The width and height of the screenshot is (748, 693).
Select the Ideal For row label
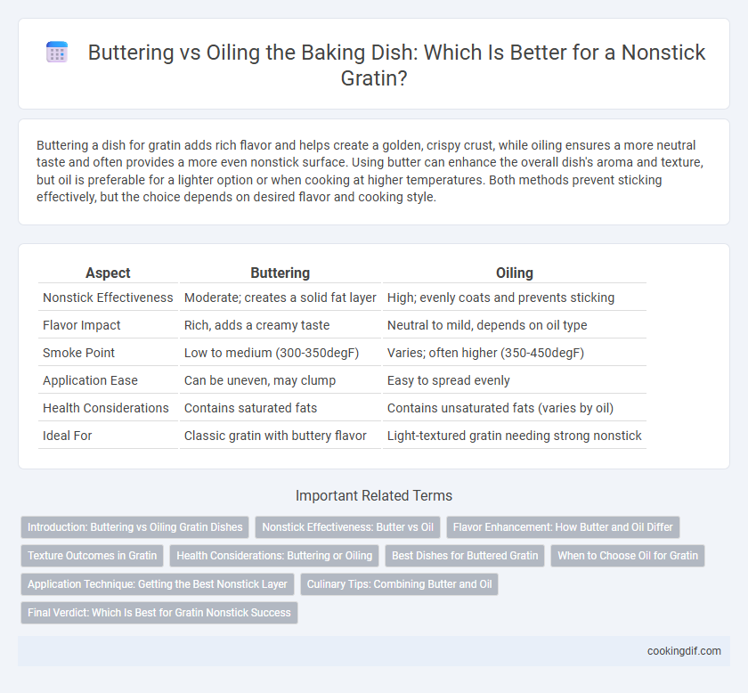click(68, 436)
